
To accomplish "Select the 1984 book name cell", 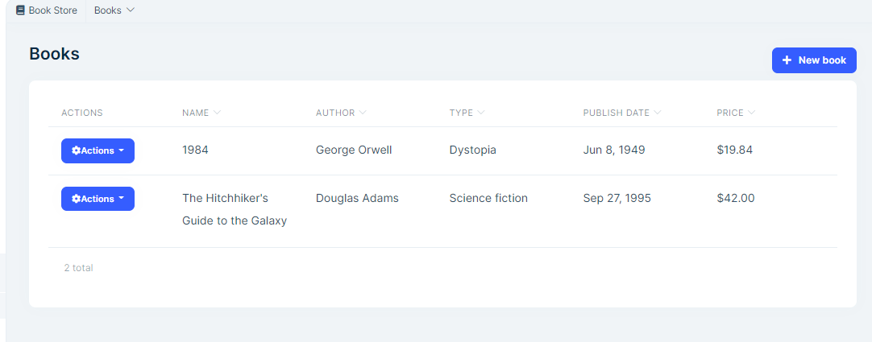I will tap(195, 150).
